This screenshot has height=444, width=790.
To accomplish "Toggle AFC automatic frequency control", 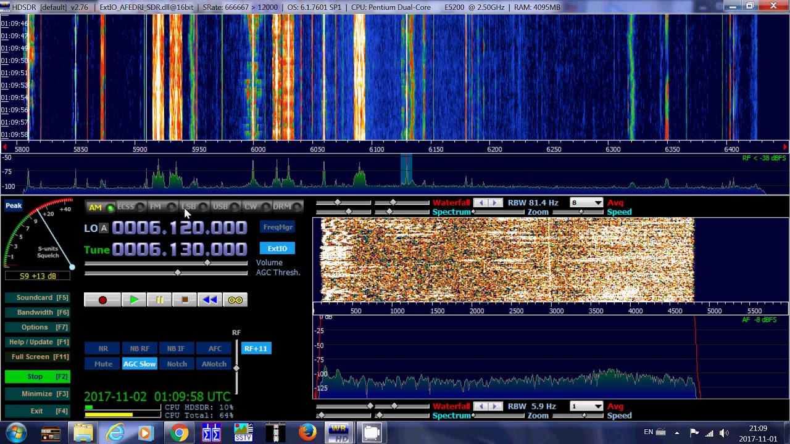I will [x=214, y=349].
